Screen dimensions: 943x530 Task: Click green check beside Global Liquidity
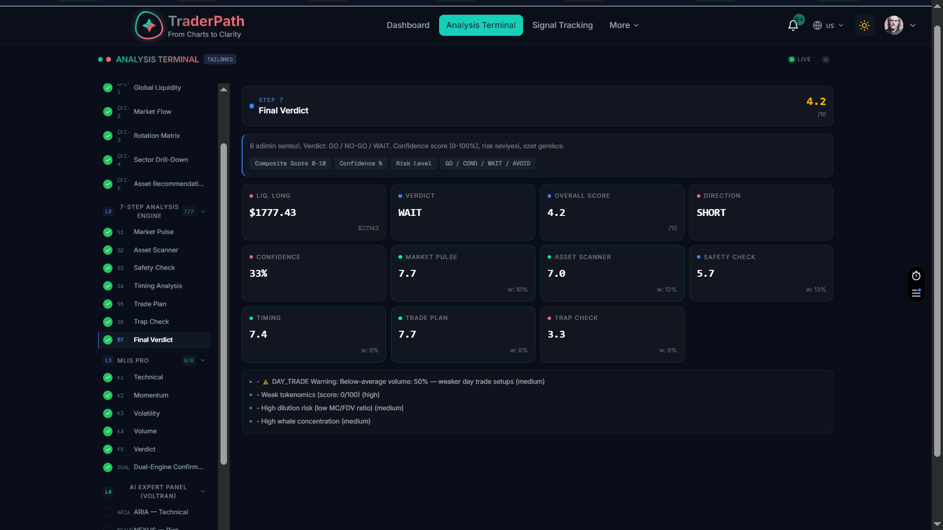pos(108,88)
